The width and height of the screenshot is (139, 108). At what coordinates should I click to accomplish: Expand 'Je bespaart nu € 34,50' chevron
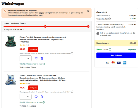coord(23,30)
